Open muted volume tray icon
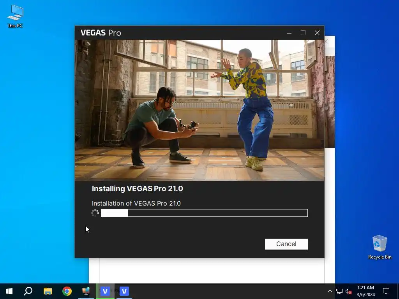399x299 pixels. pyautogui.click(x=349, y=291)
